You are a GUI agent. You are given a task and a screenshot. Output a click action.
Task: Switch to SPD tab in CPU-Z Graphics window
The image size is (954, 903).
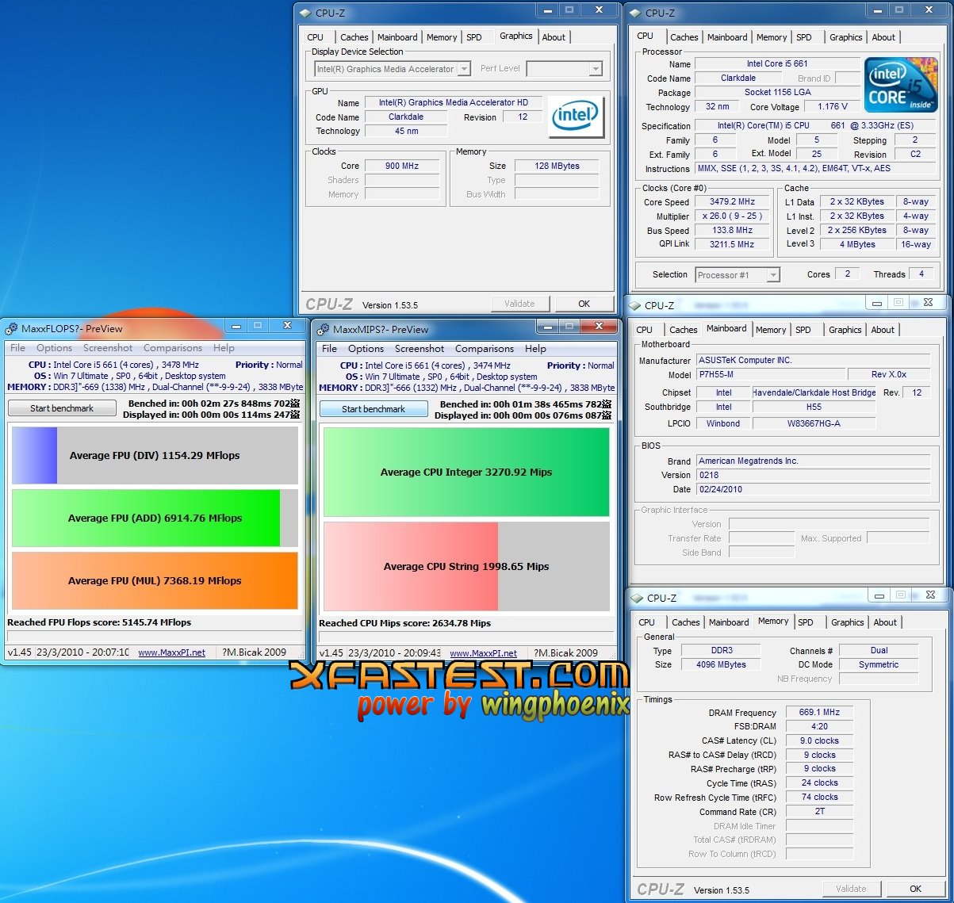pyautogui.click(x=474, y=37)
